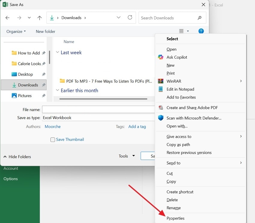Open Pictures in the navigation pane

tap(22, 95)
